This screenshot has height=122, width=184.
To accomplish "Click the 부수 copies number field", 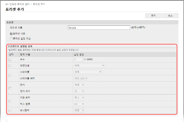I will (x=78, y=60).
